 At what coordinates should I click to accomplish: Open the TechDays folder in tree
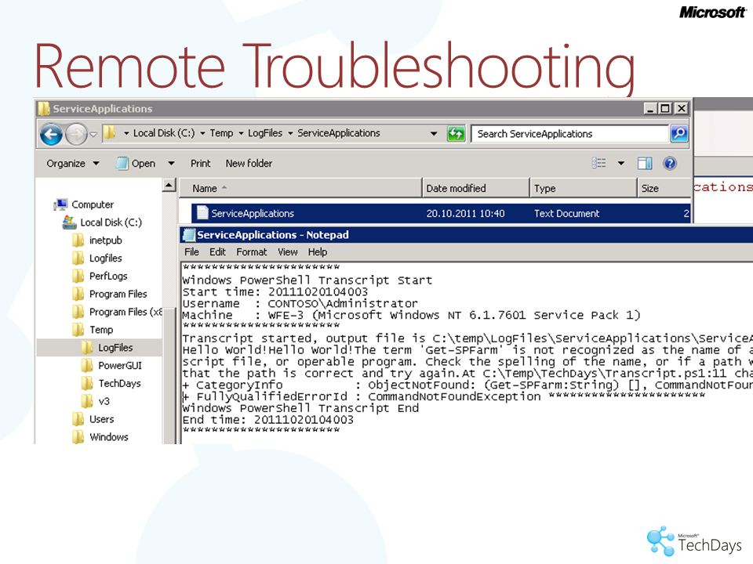coord(111,383)
